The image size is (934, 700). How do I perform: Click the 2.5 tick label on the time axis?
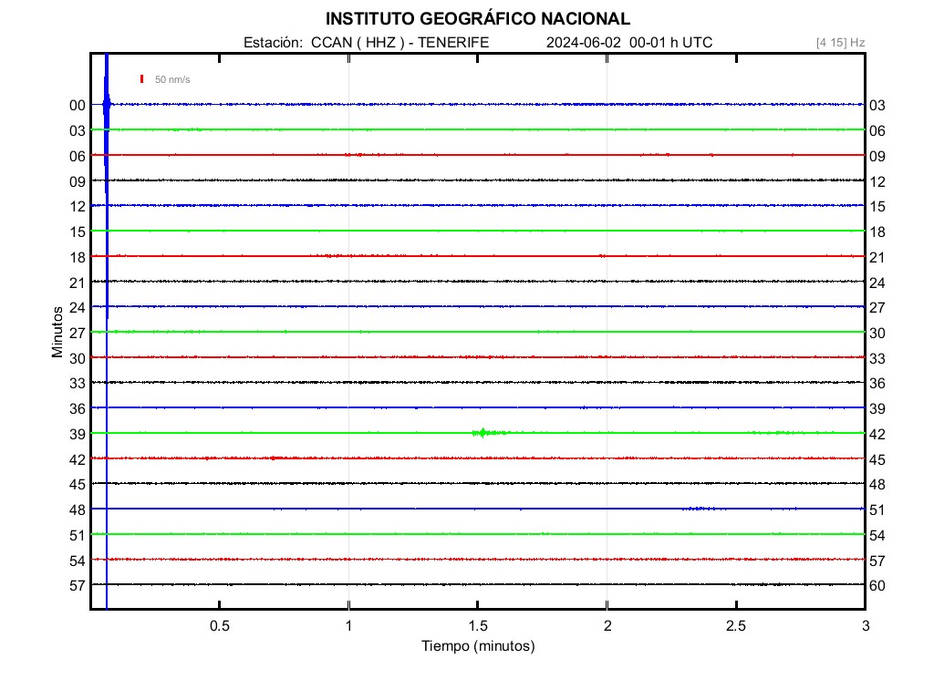[x=735, y=626]
